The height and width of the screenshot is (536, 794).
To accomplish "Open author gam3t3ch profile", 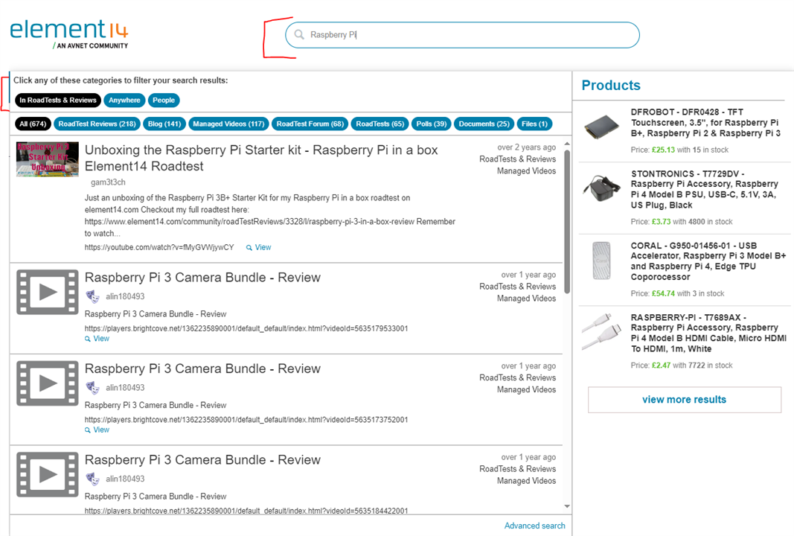I will [x=108, y=182].
